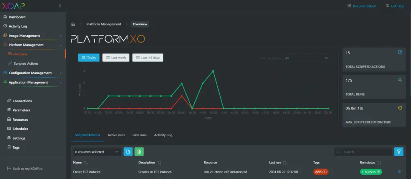This screenshot has height=179, width=411.
Task: Click the XOAP logo
Action: [14, 6]
